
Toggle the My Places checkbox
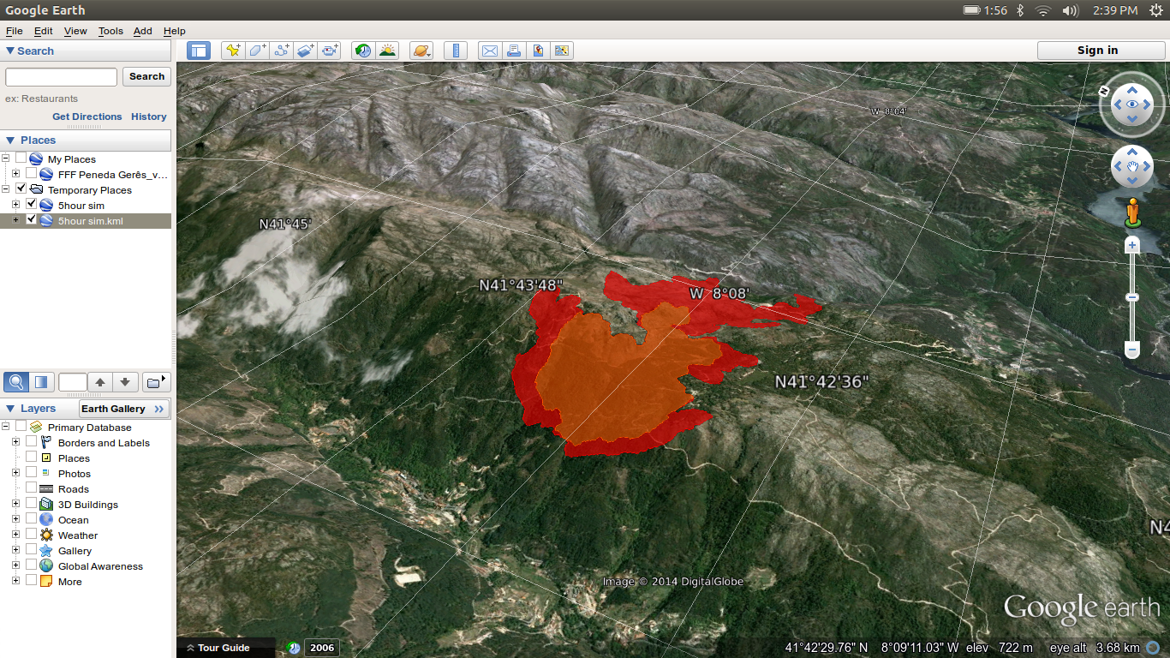21,159
